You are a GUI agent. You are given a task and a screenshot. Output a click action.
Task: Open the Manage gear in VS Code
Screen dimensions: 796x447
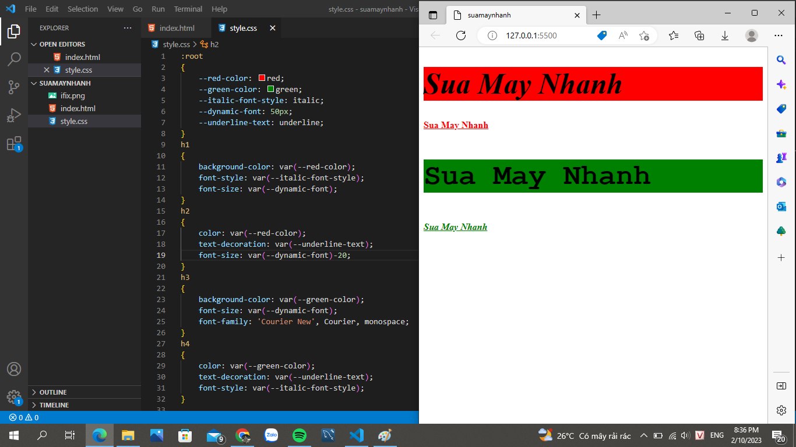pos(14,397)
